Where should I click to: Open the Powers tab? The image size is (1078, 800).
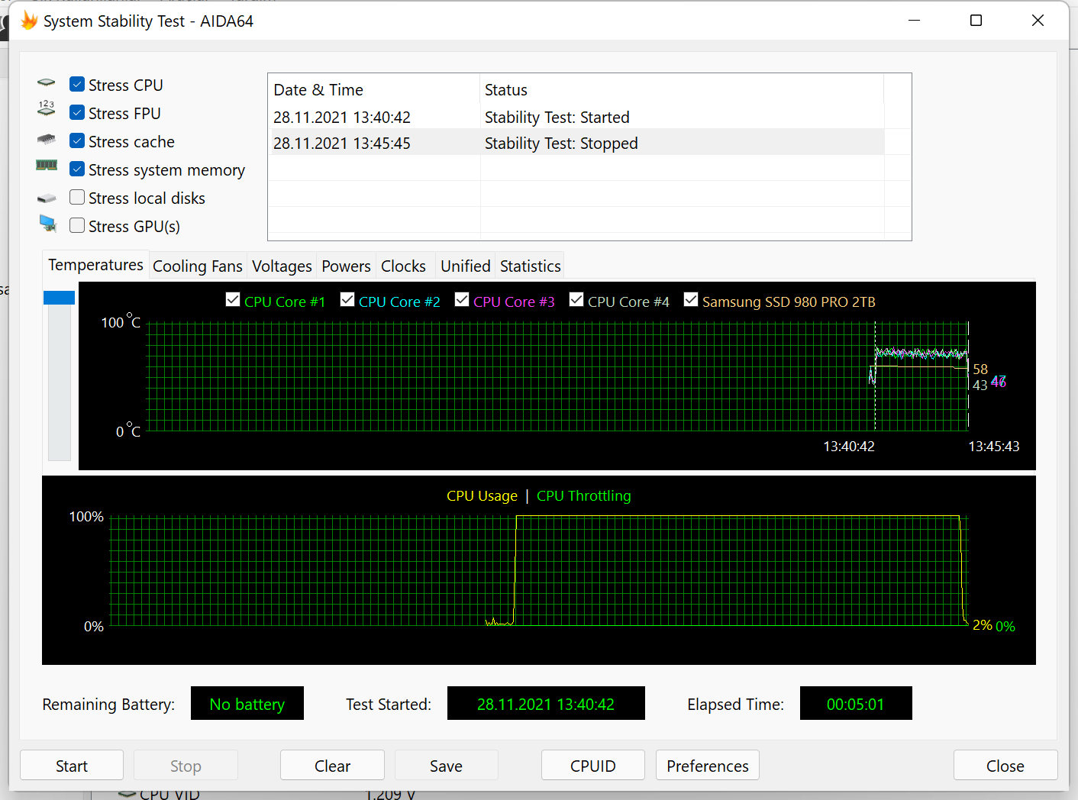click(346, 266)
